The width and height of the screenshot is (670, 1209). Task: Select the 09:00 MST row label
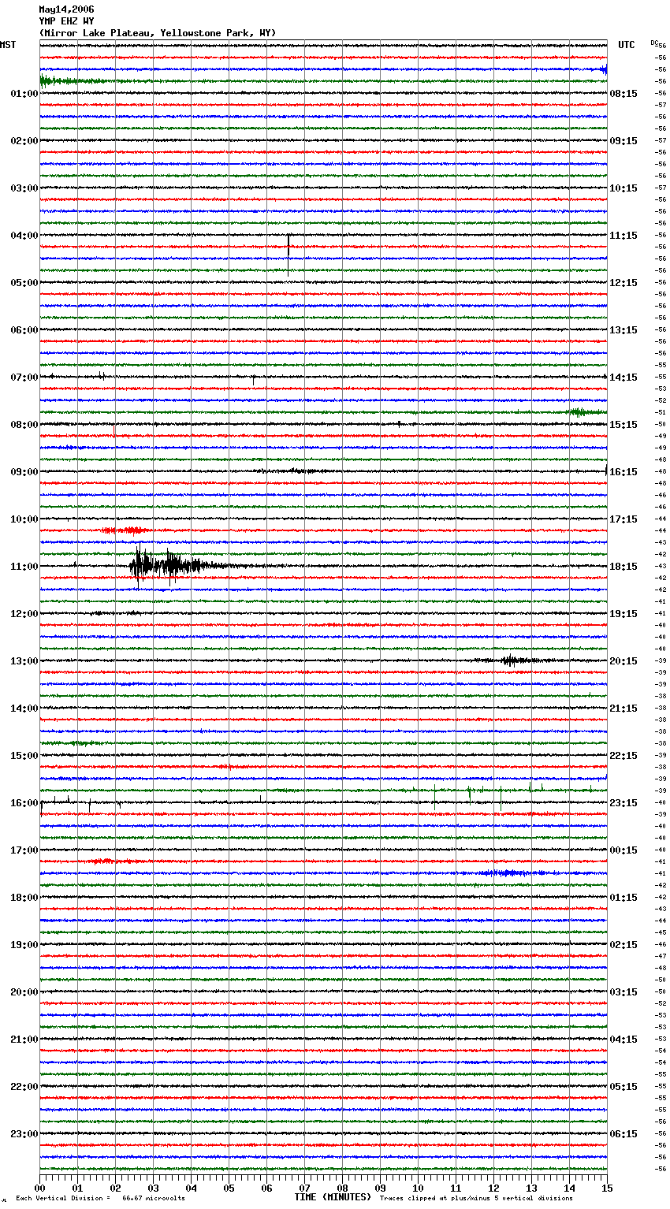pyautogui.click(x=24, y=472)
